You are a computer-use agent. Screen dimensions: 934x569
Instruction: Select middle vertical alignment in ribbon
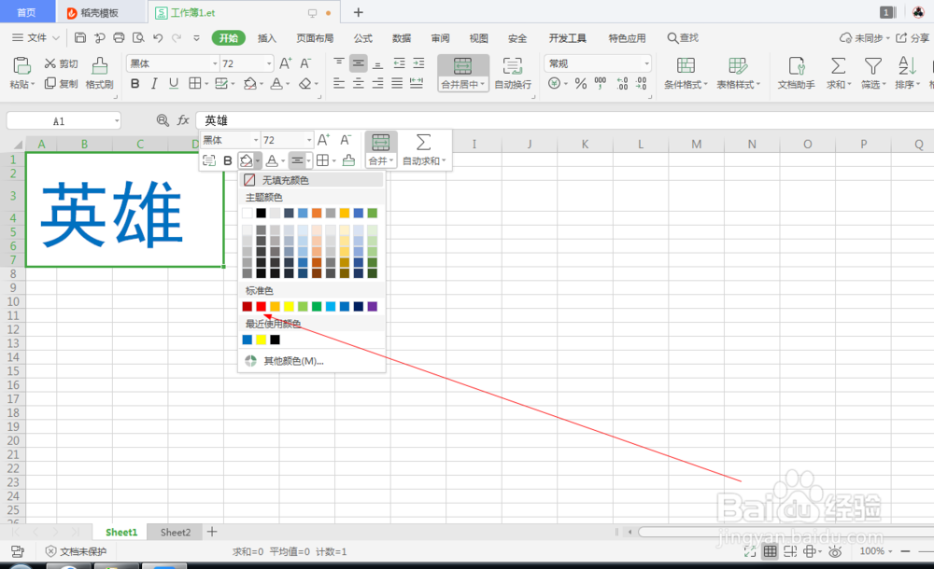(x=359, y=63)
